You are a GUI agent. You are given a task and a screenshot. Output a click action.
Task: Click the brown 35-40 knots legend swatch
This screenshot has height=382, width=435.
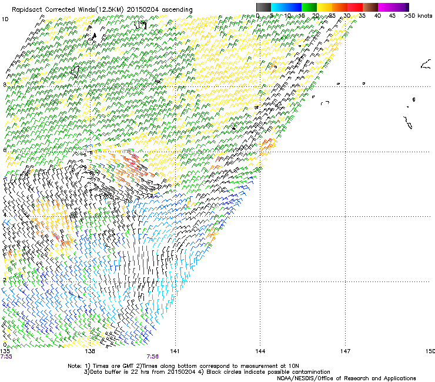tap(370, 7)
